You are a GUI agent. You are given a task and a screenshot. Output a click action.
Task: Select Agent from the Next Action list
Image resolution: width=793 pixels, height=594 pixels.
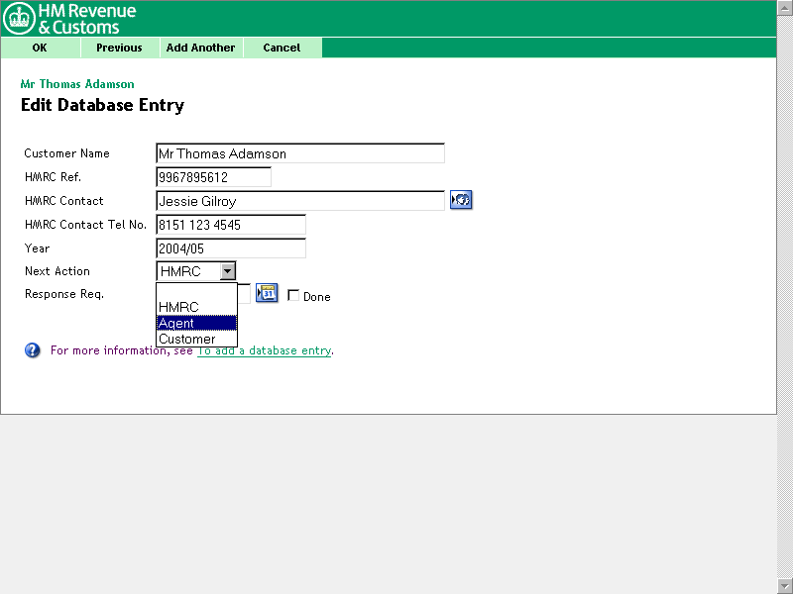[x=196, y=323]
